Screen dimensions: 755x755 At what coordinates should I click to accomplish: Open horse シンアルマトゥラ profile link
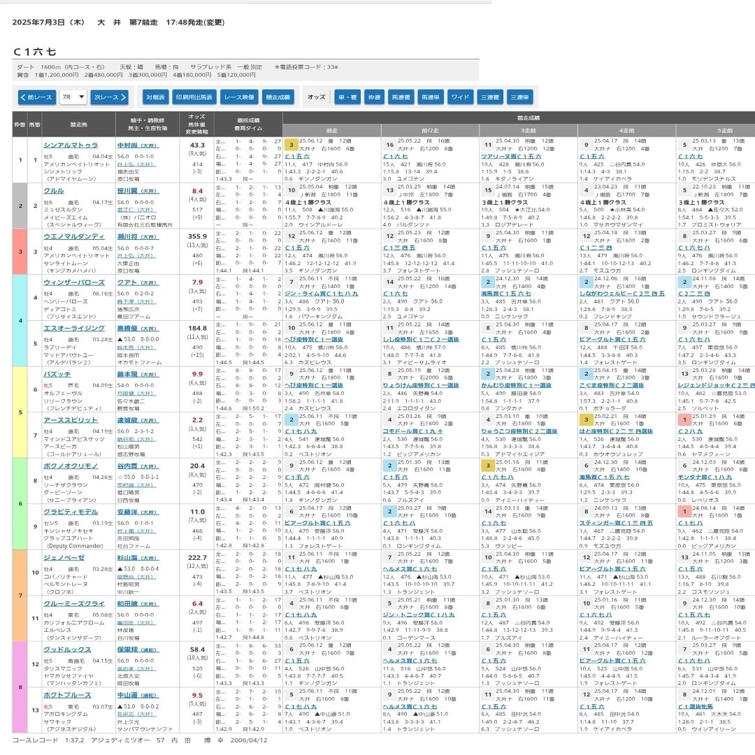(x=71, y=145)
